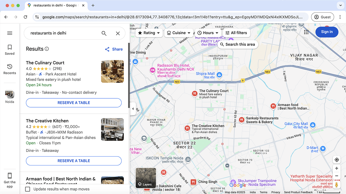Click Get the app phone icon
This screenshot has width=346, height=194.
(x=10, y=176)
